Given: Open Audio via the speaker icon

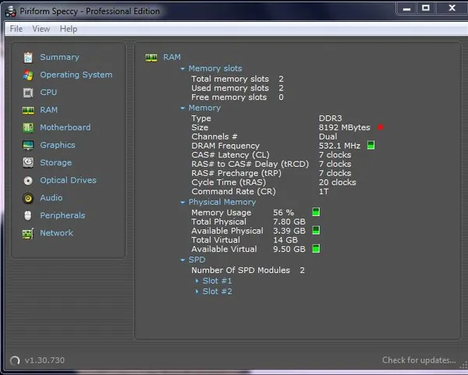Looking at the screenshot, I should (28, 198).
